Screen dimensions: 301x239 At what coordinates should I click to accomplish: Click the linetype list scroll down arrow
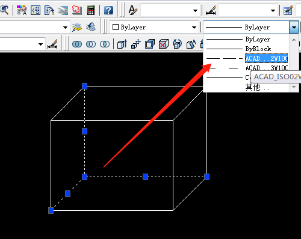(x=294, y=87)
